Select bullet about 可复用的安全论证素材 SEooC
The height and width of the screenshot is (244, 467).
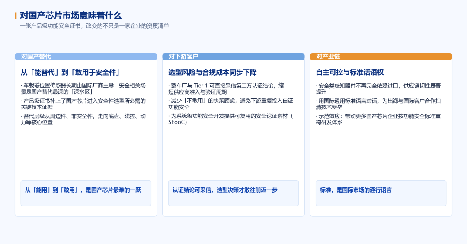(231, 119)
